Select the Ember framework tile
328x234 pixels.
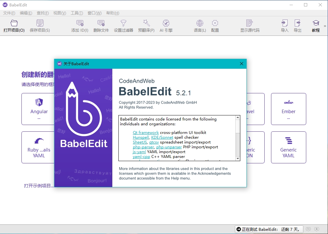(x=288, y=109)
